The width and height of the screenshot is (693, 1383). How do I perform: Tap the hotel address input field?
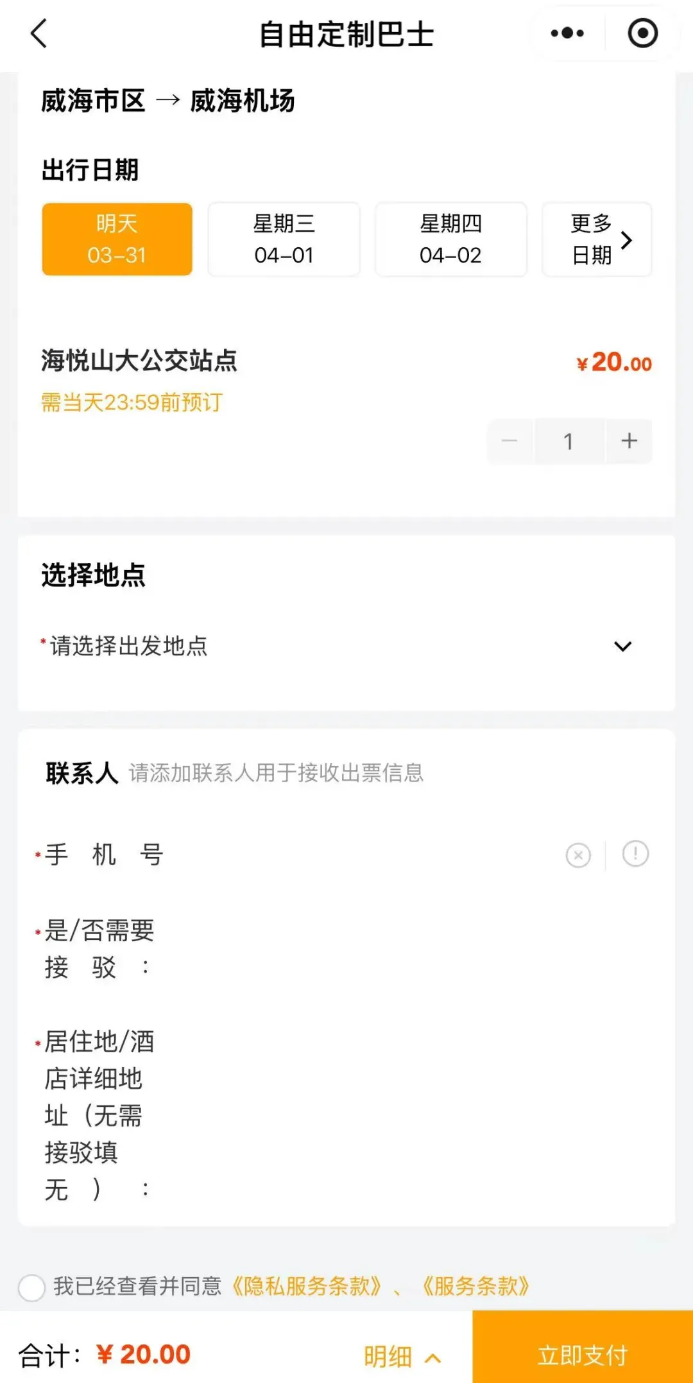[398, 1115]
